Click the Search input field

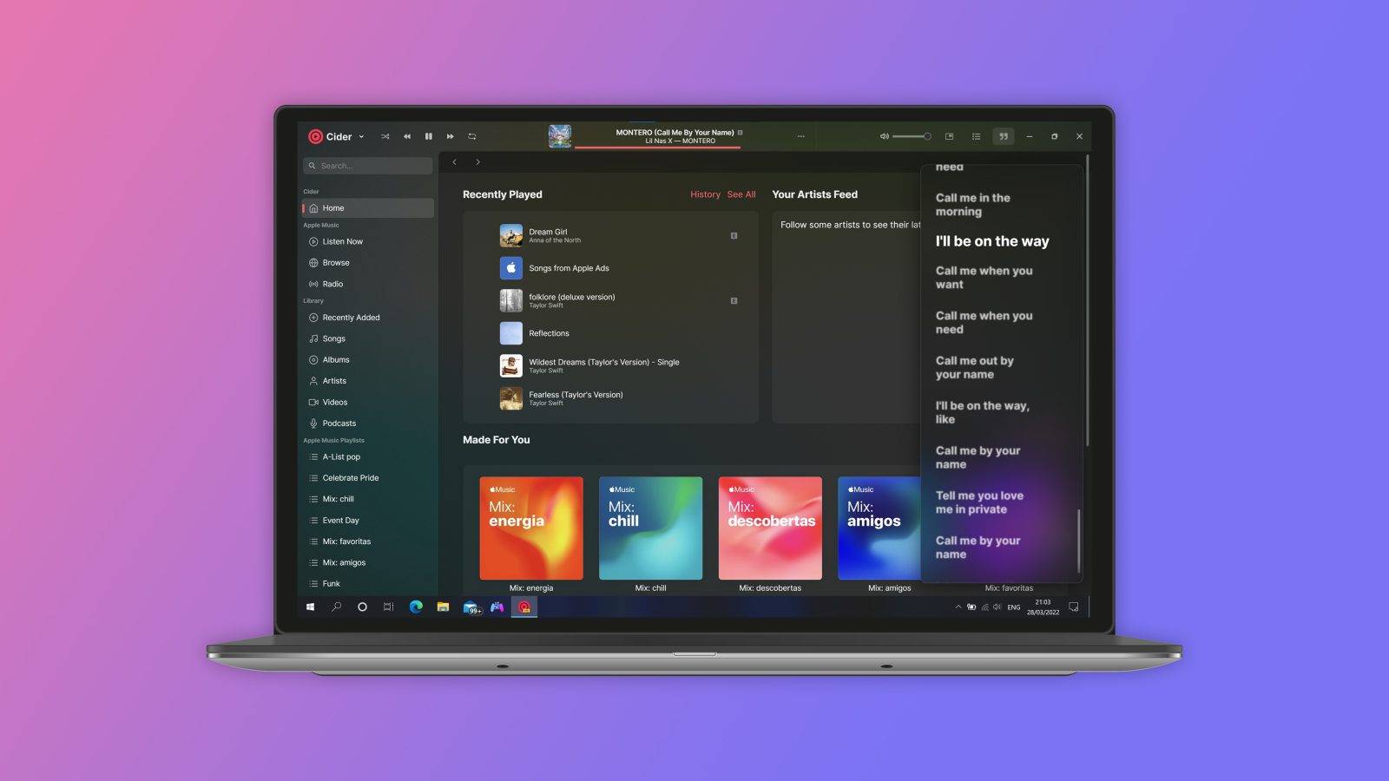tap(366, 165)
